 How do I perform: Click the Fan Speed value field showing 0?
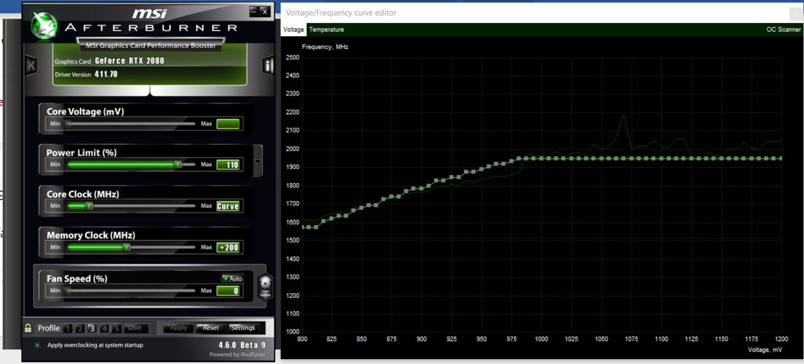228,291
